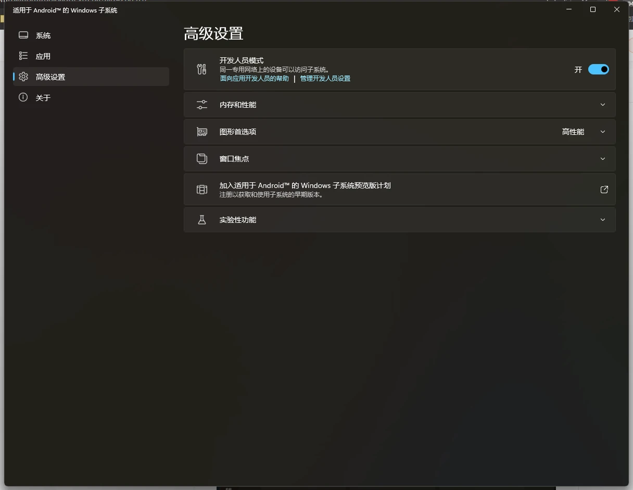Open the 高性能 graphics preference dropdown

click(x=573, y=132)
